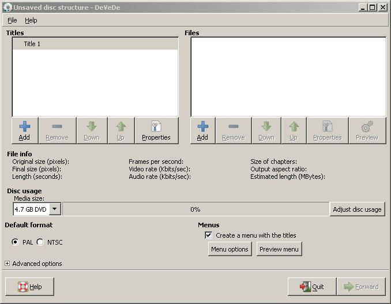Add a new title in Titles panel
The width and height of the screenshot is (391, 304).
click(25, 130)
